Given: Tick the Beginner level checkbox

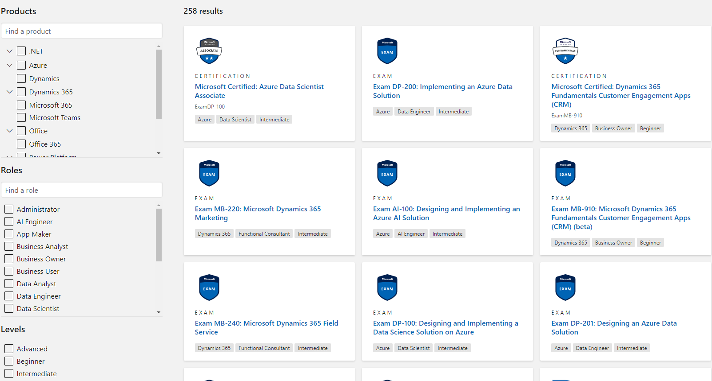Looking at the screenshot, I should [x=9, y=361].
